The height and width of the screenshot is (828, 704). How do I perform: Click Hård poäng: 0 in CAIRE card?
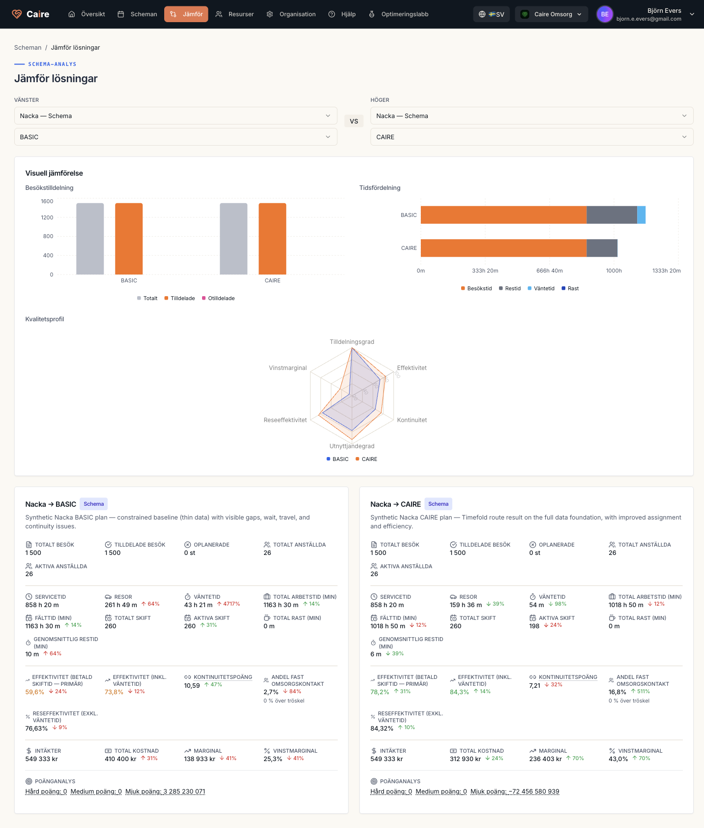tap(391, 792)
